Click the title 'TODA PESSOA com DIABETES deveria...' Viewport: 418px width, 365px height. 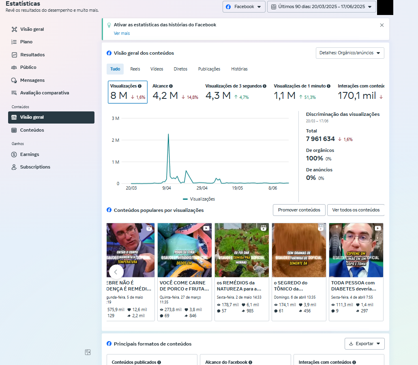click(354, 286)
